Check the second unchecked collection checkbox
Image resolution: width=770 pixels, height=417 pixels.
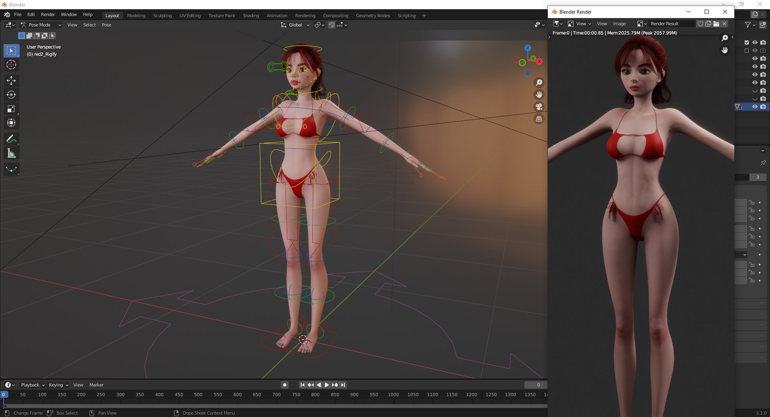[x=747, y=51]
